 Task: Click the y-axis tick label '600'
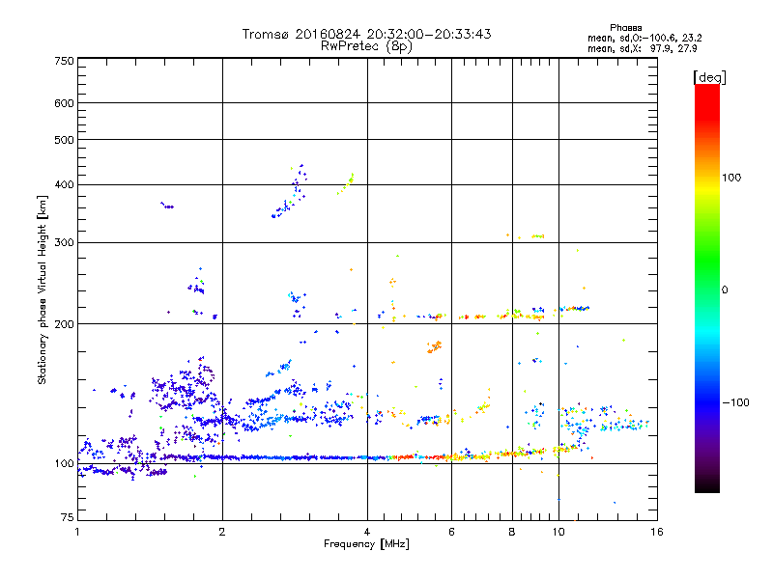point(64,103)
